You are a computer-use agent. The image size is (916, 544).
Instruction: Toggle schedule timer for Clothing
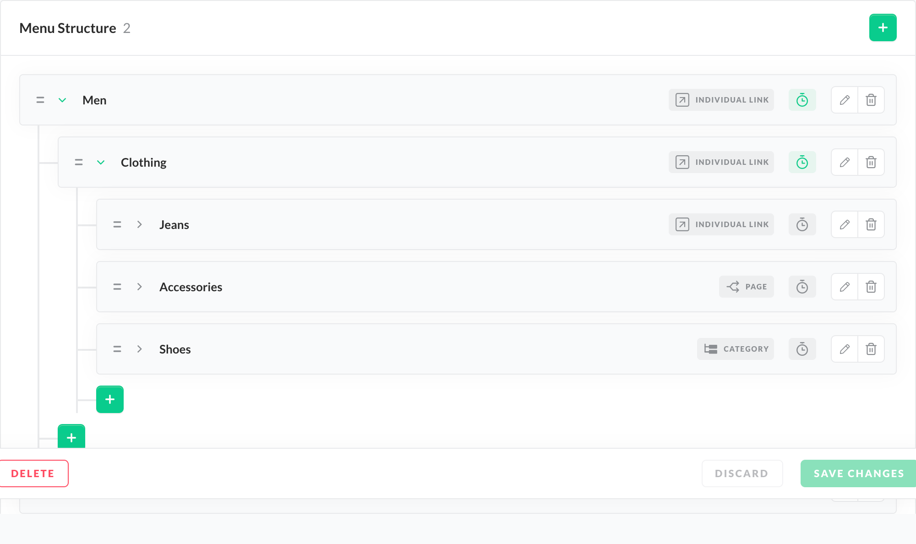802,162
